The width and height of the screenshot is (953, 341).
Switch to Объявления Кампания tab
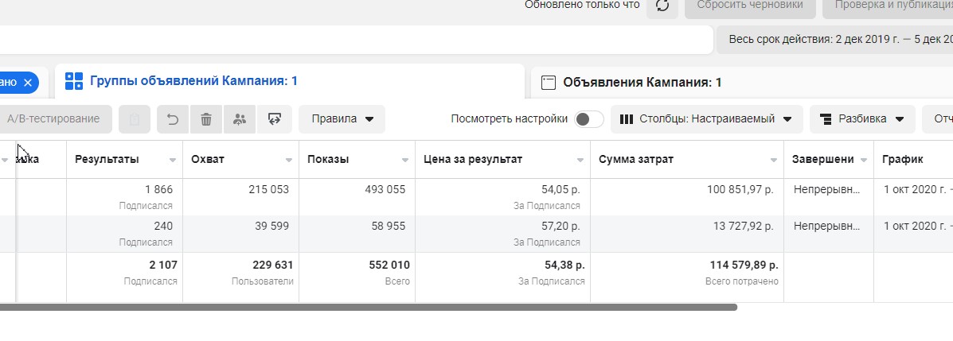pos(642,82)
